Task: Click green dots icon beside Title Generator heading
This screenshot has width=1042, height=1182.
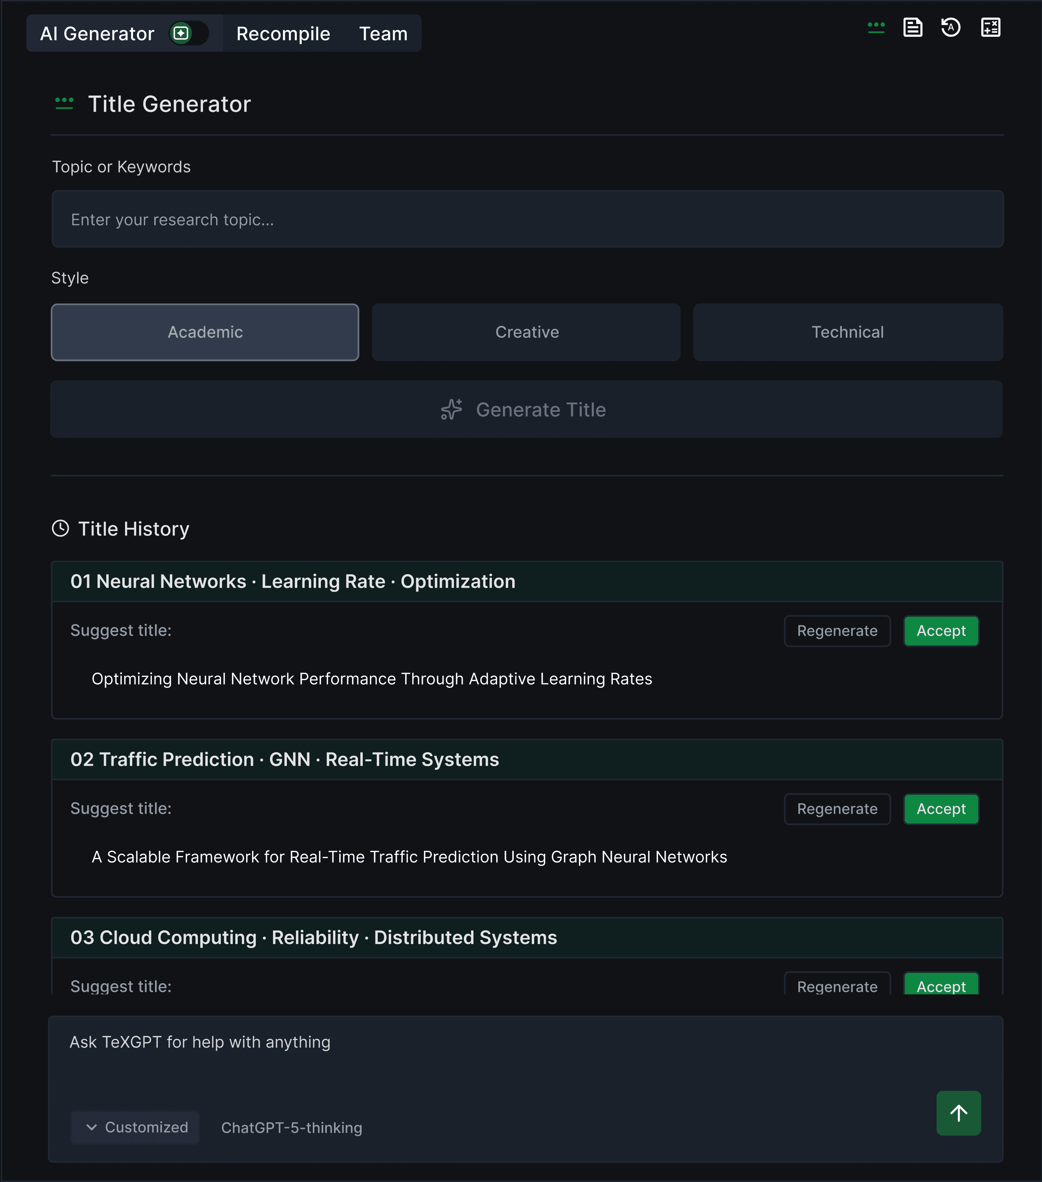Action: pos(64,104)
